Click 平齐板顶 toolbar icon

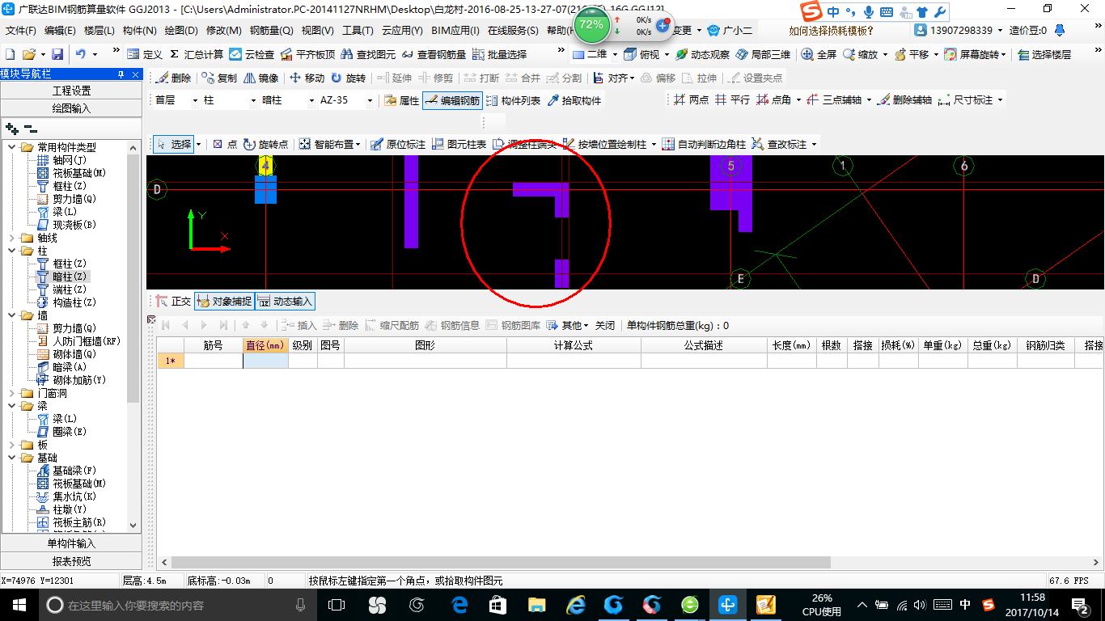[307, 54]
